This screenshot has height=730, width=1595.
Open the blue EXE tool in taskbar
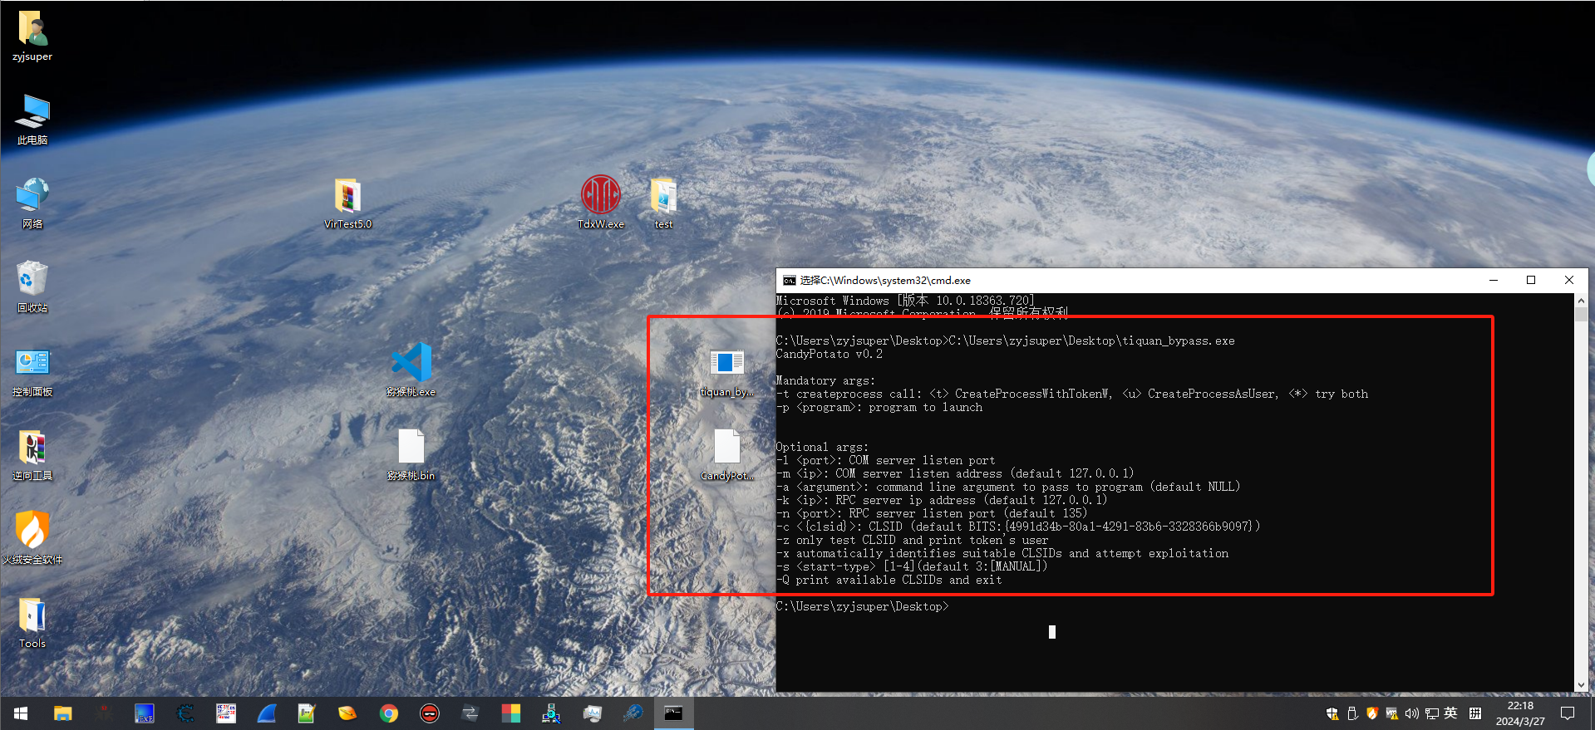(x=145, y=713)
